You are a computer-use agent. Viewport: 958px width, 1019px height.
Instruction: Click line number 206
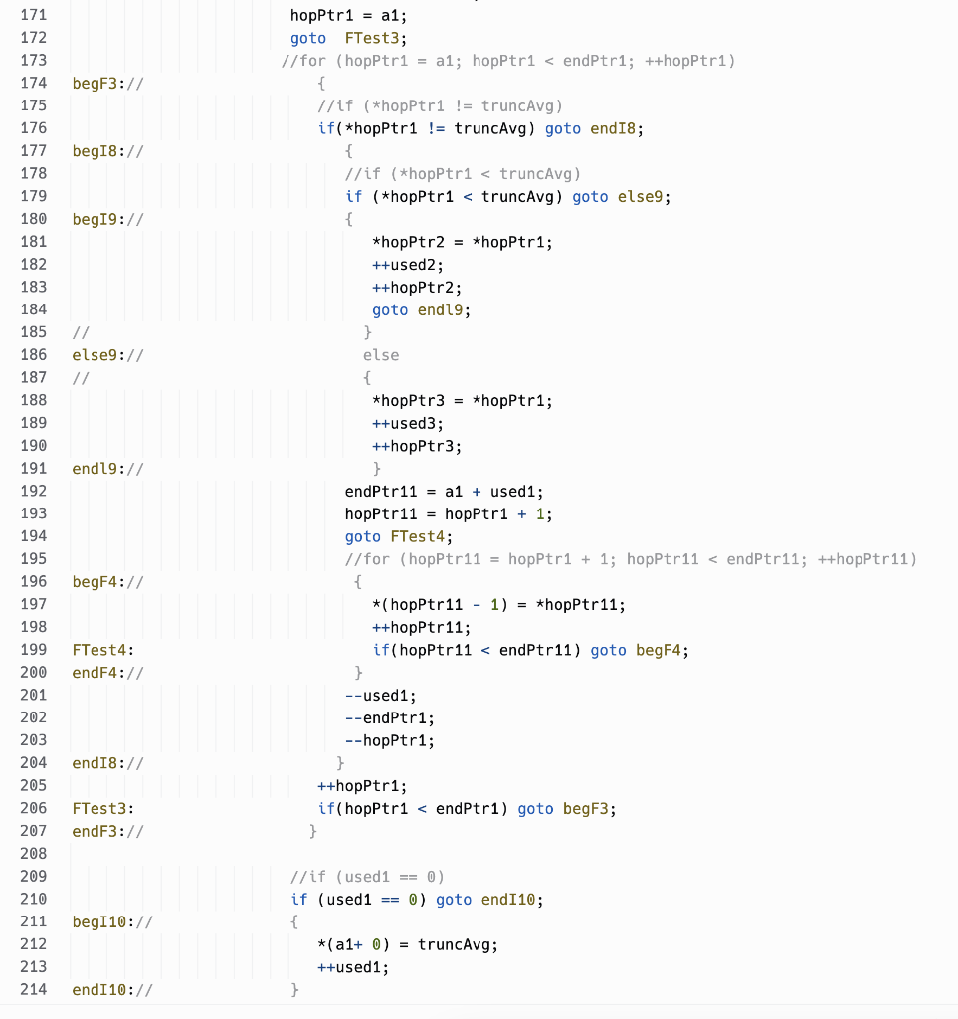[33, 808]
